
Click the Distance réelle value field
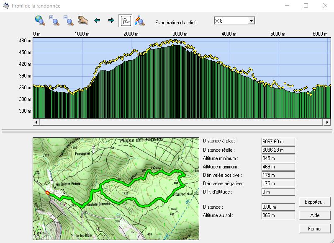(278, 150)
